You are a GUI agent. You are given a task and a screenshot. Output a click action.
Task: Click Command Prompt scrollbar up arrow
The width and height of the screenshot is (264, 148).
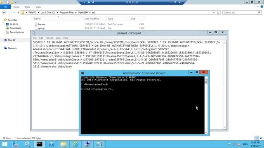pyautogui.click(x=206, y=78)
